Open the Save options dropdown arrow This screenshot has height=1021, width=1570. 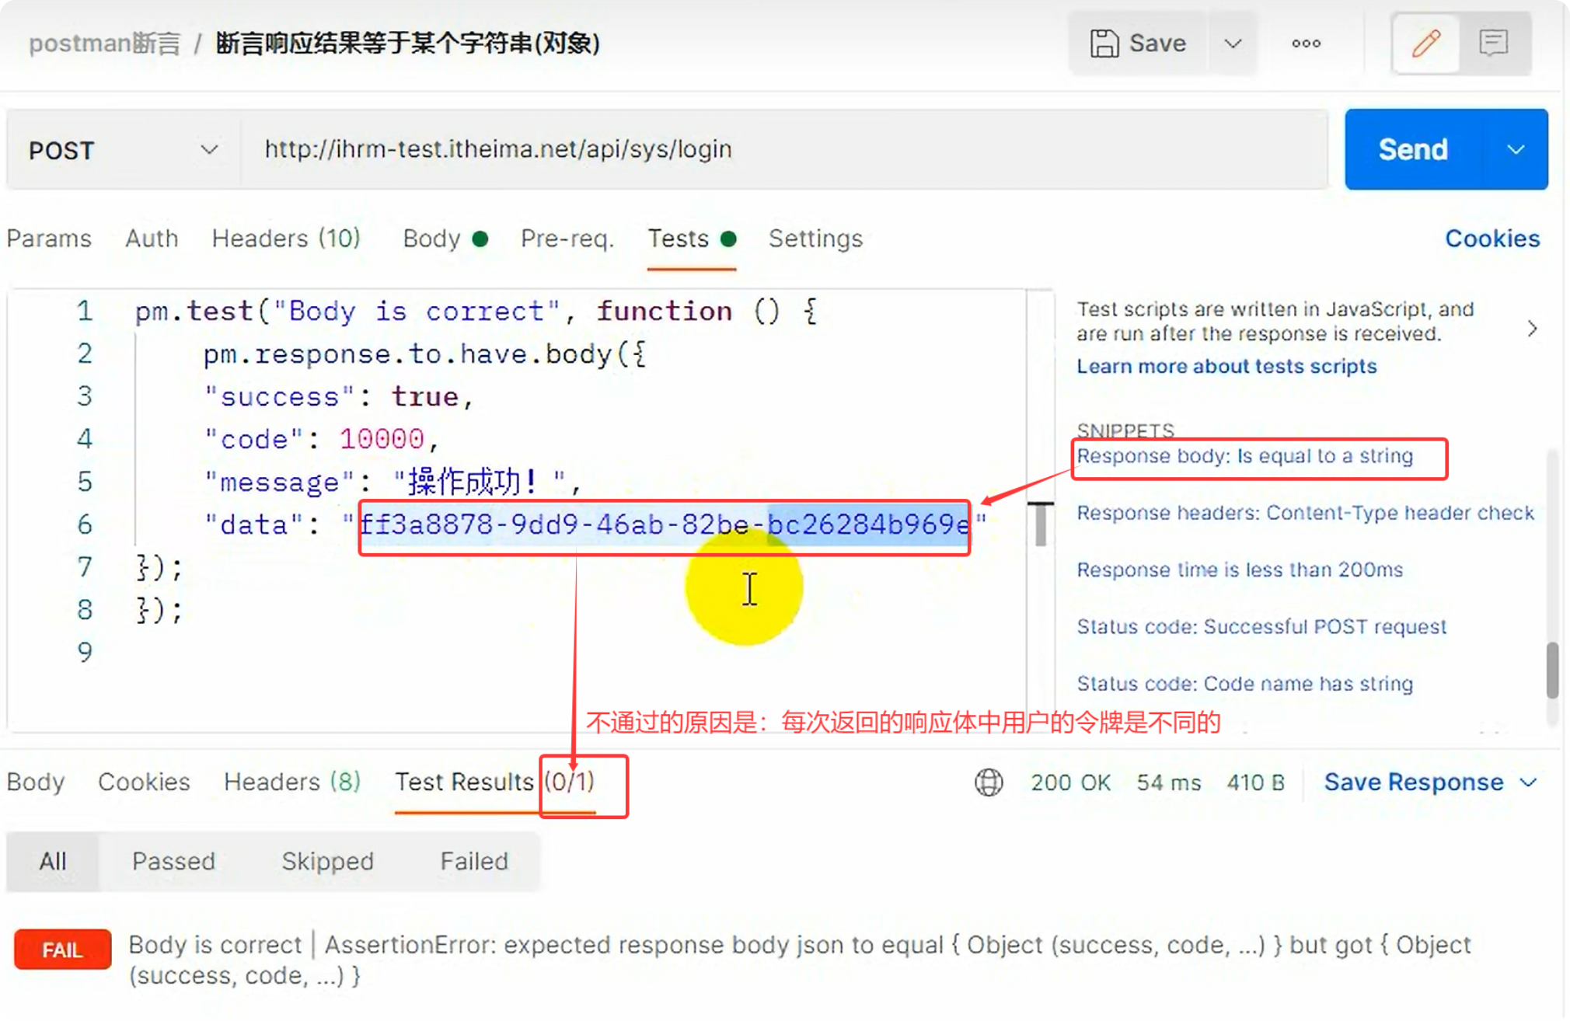1233,44
